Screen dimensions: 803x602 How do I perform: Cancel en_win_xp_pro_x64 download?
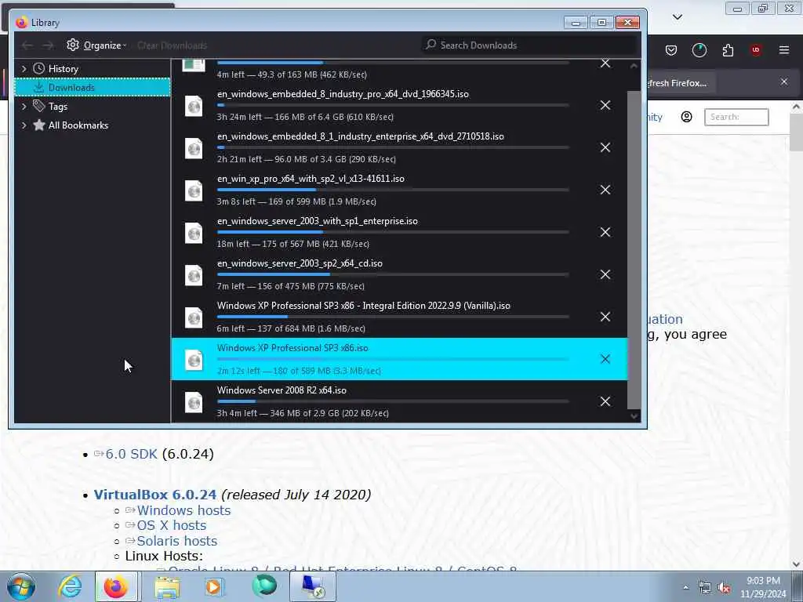[605, 190]
